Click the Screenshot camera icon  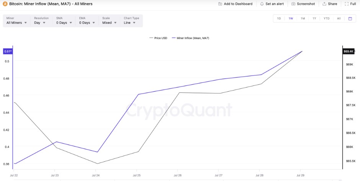point(293,4)
